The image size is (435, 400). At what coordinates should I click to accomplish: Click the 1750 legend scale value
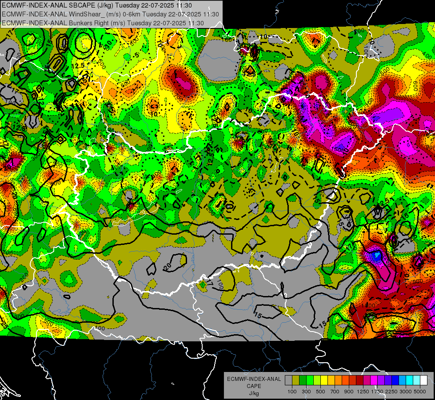pyautogui.click(x=378, y=392)
